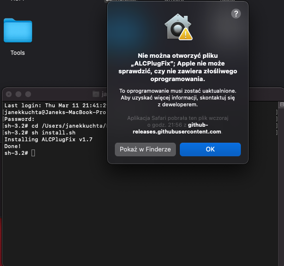Click the terminal split pane icon

[x=282, y=105]
